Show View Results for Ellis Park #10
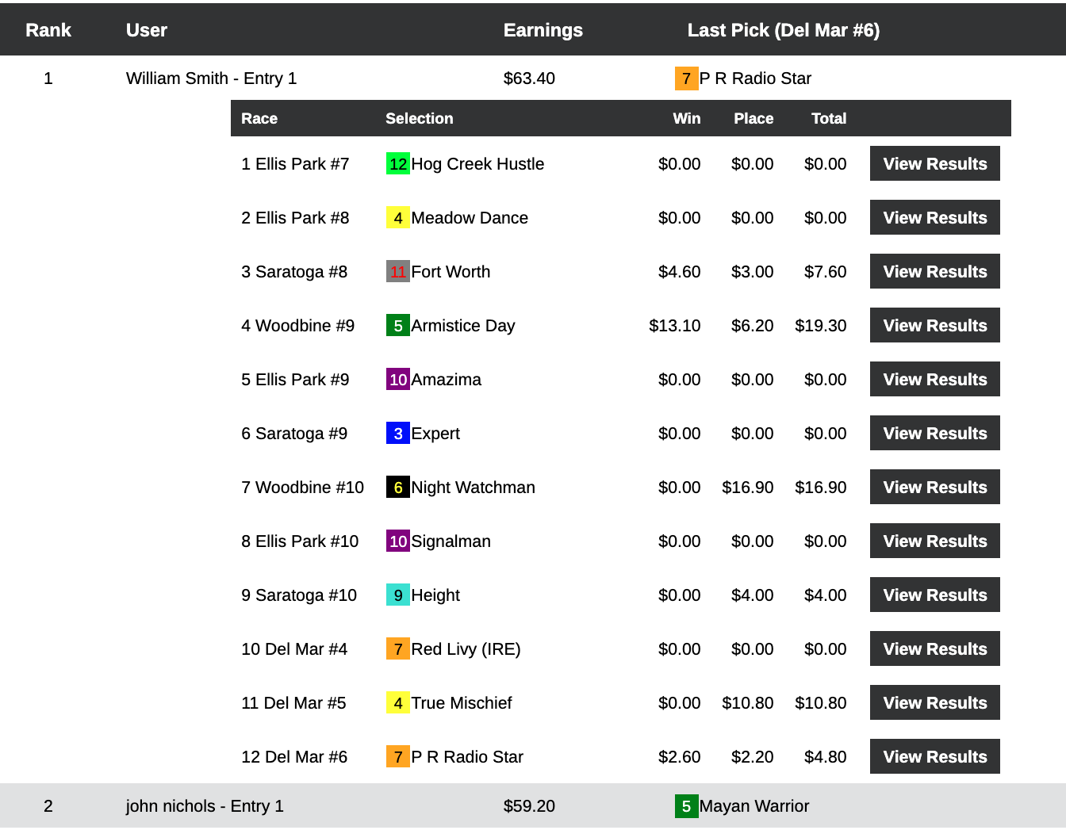This screenshot has width=1066, height=830. tap(934, 541)
